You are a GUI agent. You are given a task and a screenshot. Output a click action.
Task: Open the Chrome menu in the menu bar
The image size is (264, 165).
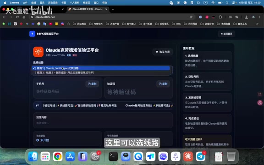pyautogui.click(x=15, y=3)
